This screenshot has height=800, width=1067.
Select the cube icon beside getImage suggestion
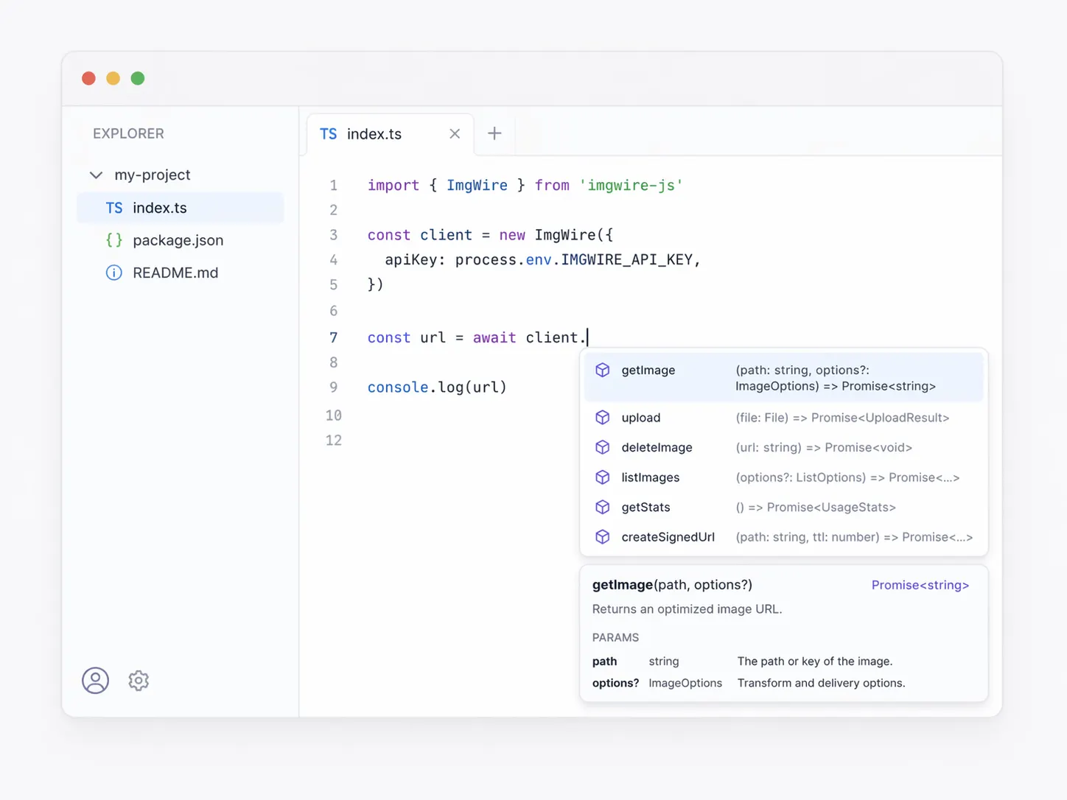click(603, 370)
